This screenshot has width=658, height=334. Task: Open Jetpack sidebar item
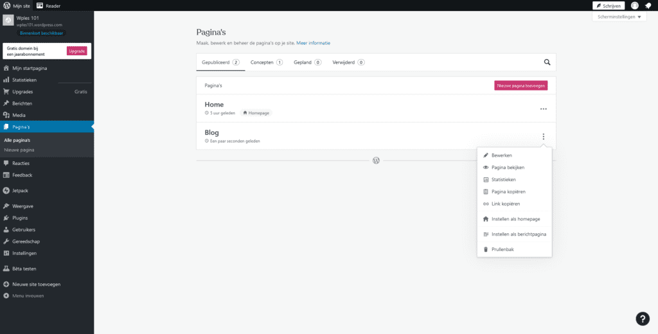(x=47, y=191)
